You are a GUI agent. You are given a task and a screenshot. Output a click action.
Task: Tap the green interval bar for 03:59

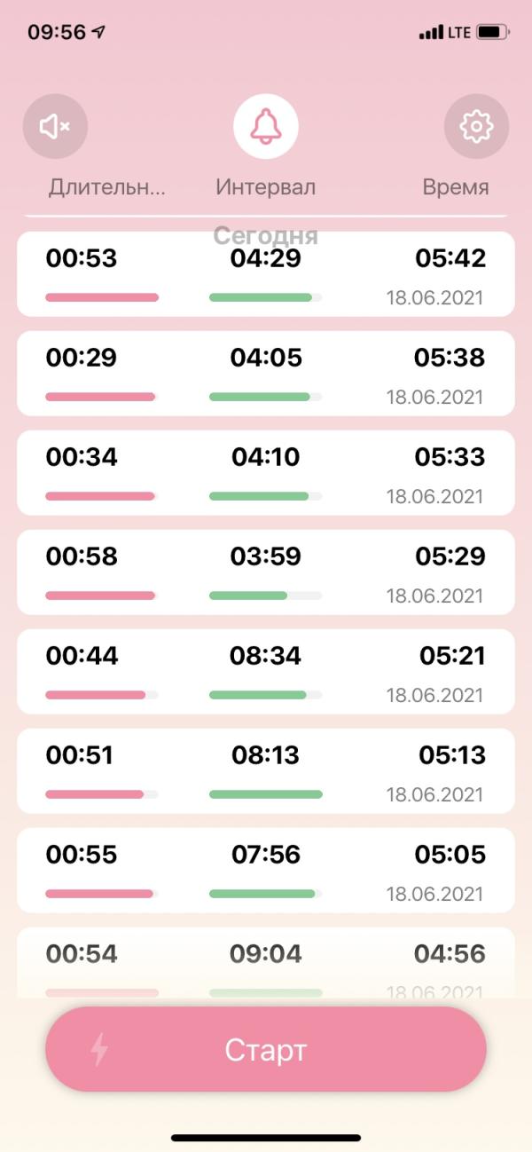[x=265, y=596]
